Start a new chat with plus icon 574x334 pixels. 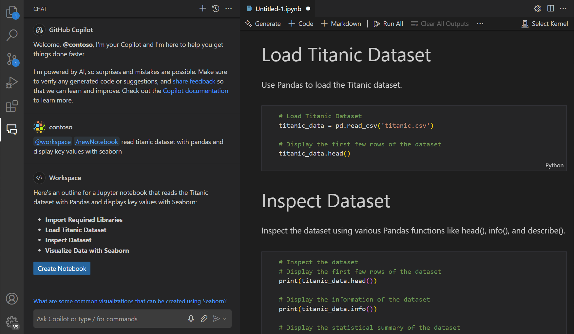pos(203,9)
